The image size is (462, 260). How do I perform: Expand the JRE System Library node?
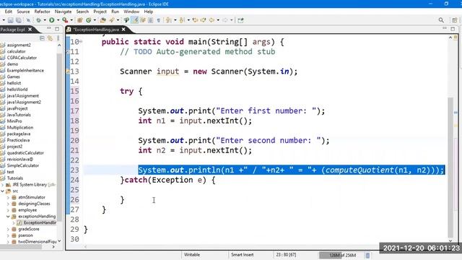pos(3,185)
